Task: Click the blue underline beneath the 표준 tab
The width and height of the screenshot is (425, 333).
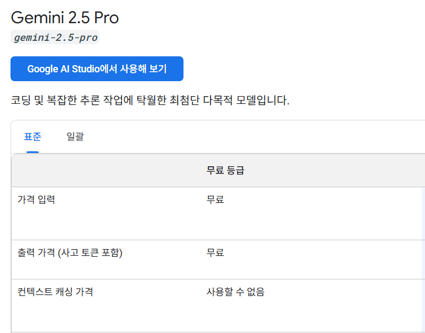Action: click(33, 152)
